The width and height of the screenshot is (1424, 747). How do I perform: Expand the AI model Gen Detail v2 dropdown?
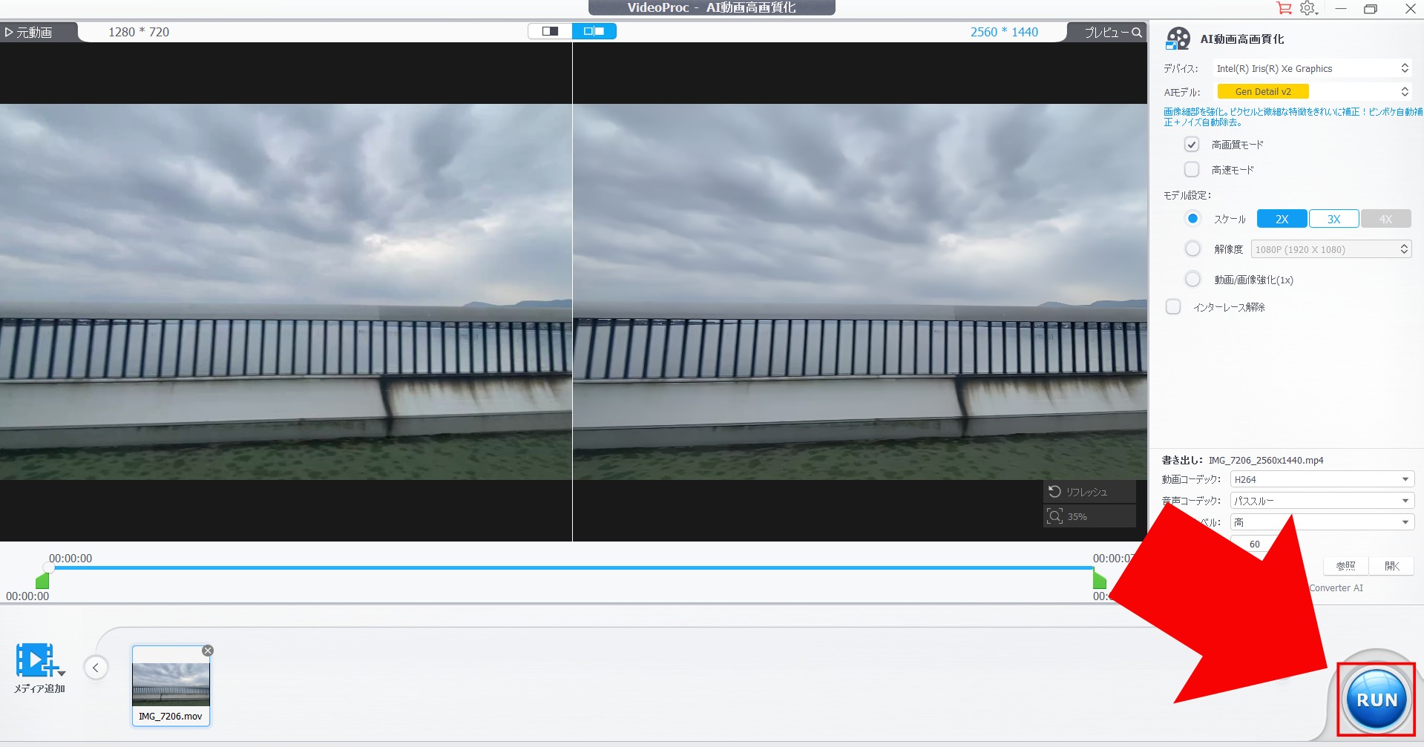[1311, 92]
